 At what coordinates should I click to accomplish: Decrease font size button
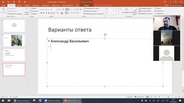click(x=60, y=9)
